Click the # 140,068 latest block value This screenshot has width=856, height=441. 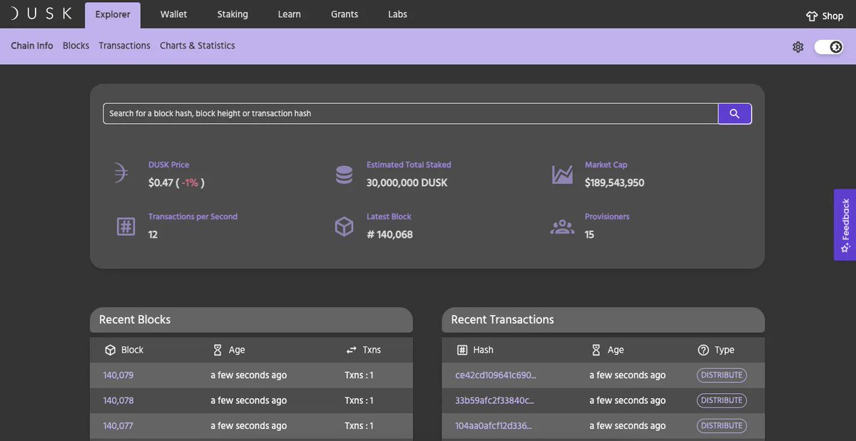coord(389,235)
